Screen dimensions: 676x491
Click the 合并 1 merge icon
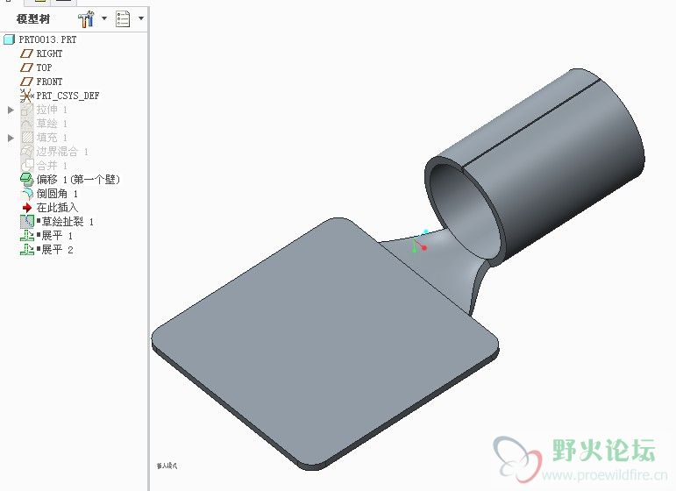click(26, 165)
